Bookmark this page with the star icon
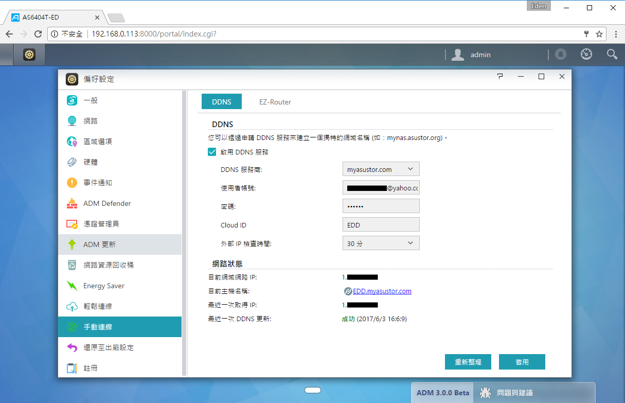Image resolution: width=625 pixels, height=403 pixels. (x=599, y=34)
